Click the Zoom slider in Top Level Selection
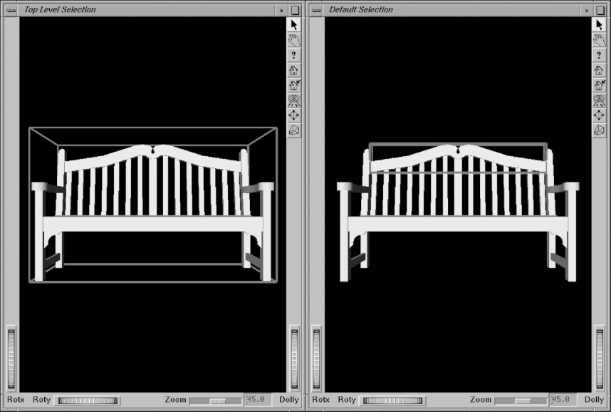611x412 pixels. pos(215,401)
